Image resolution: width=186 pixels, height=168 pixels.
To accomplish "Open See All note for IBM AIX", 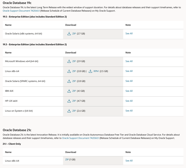I will point(129,91).
